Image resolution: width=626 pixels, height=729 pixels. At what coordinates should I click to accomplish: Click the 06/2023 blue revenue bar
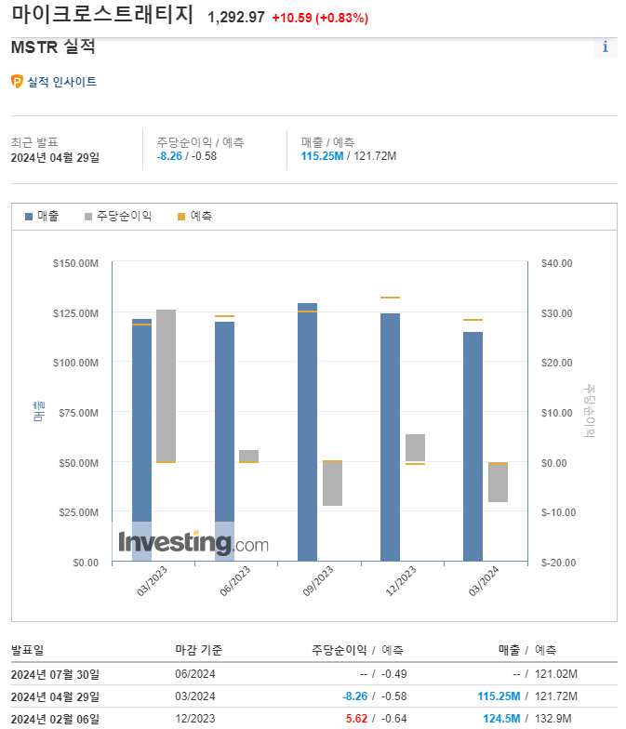(x=225, y=441)
